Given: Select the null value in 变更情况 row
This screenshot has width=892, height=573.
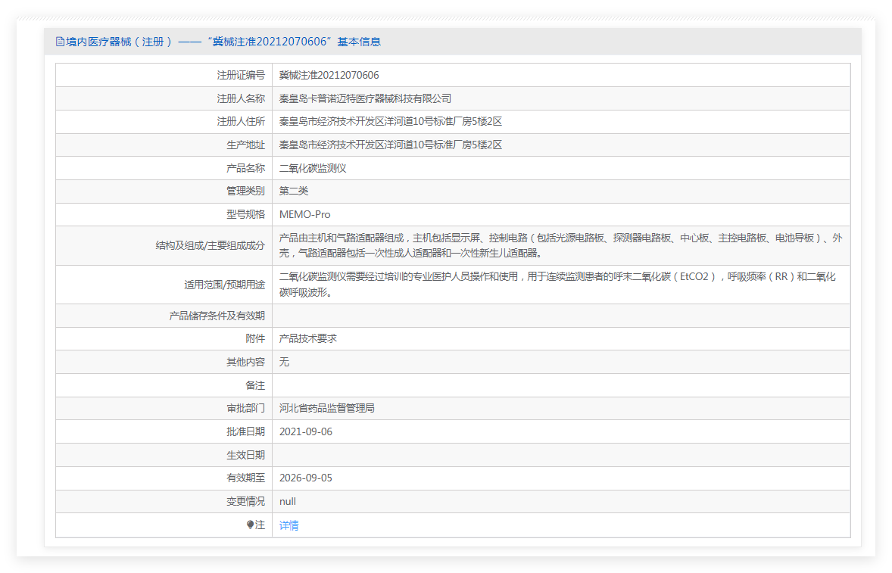Looking at the screenshot, I should tap(288, 501).
